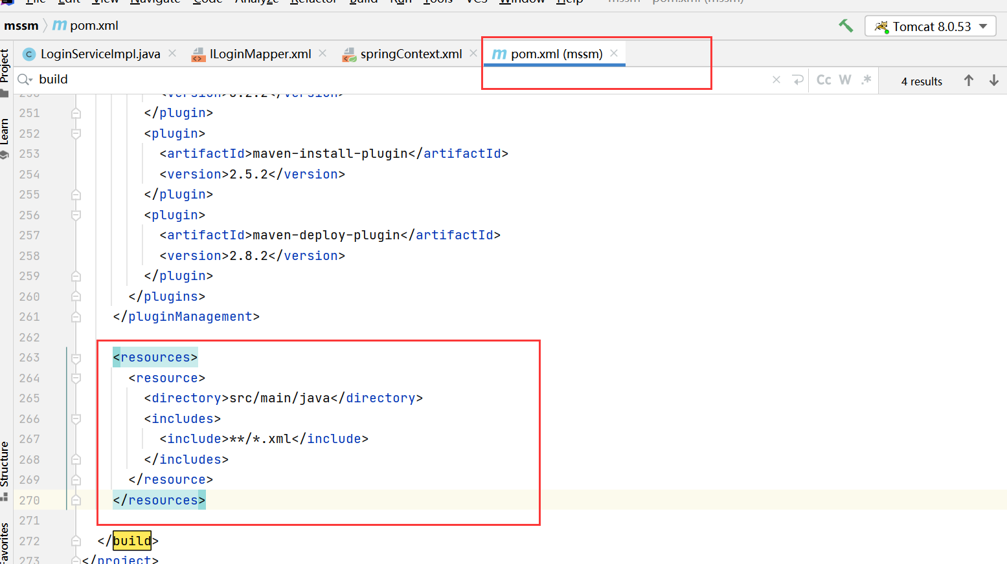
Task: Click the Tomcat cat icon in the run widget
Action: click(881, 26)
